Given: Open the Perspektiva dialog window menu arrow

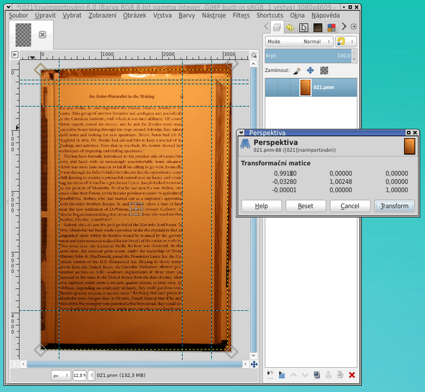Looking at the screenshot, I should [241, 132].
